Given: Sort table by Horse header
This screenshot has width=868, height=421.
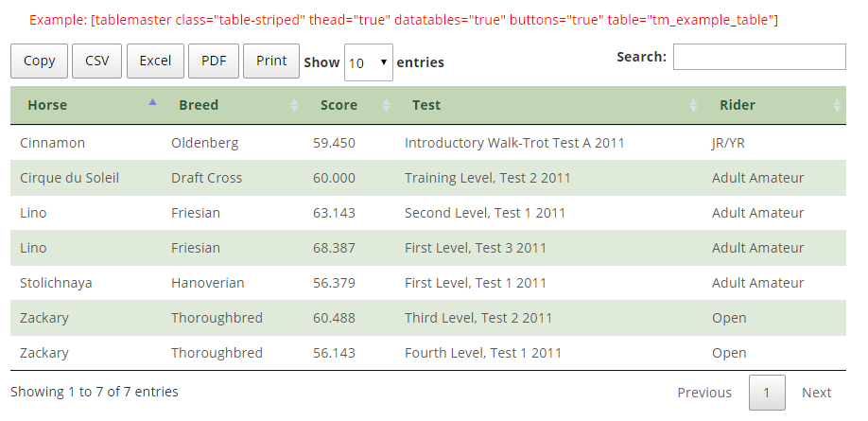Looking at the screenshot, I should [x=47, y=105].
